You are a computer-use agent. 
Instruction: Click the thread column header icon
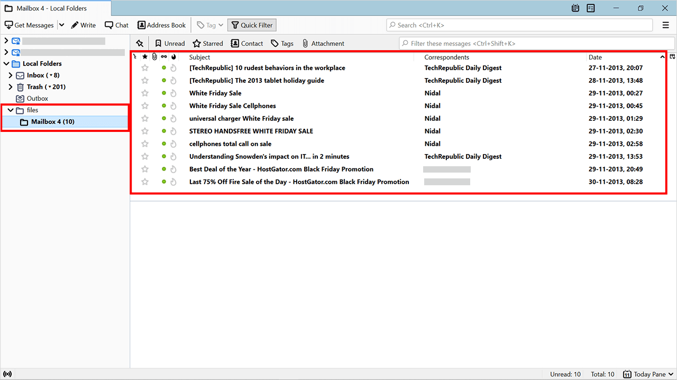pos(135,57)
